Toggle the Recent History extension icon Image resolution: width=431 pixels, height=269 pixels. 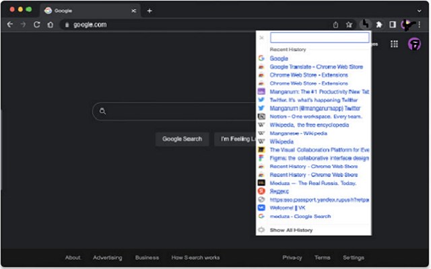(365, 24)
